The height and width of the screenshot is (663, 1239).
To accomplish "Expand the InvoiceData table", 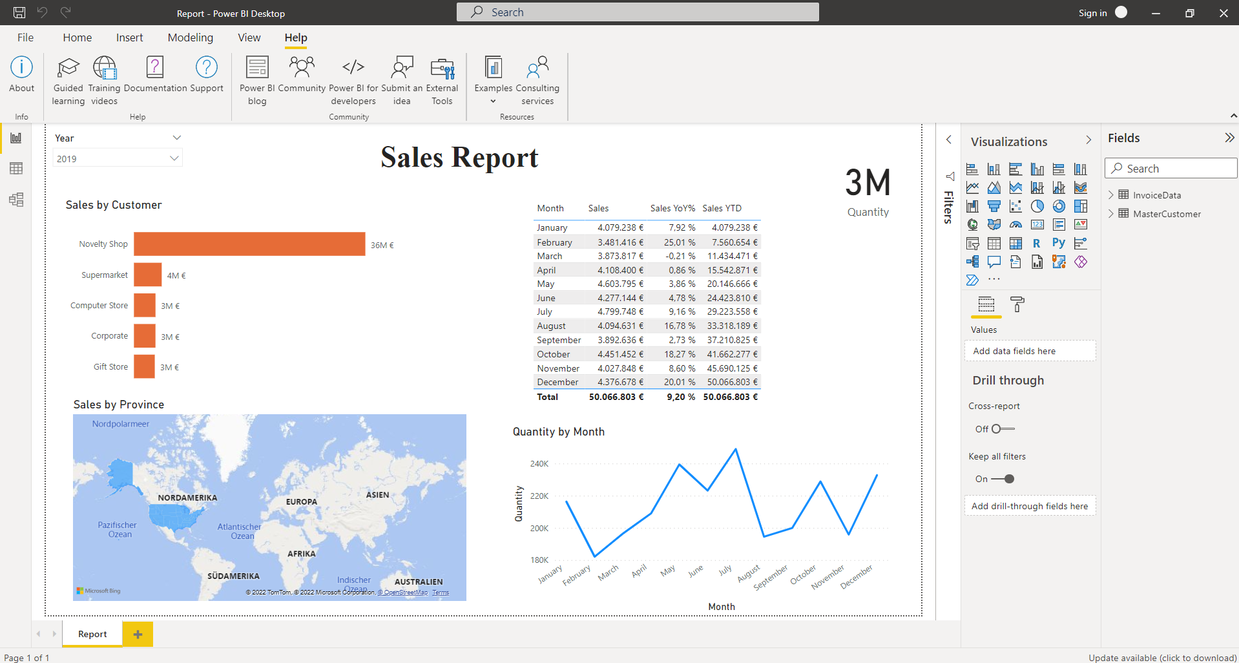I will click(1111, 195).
